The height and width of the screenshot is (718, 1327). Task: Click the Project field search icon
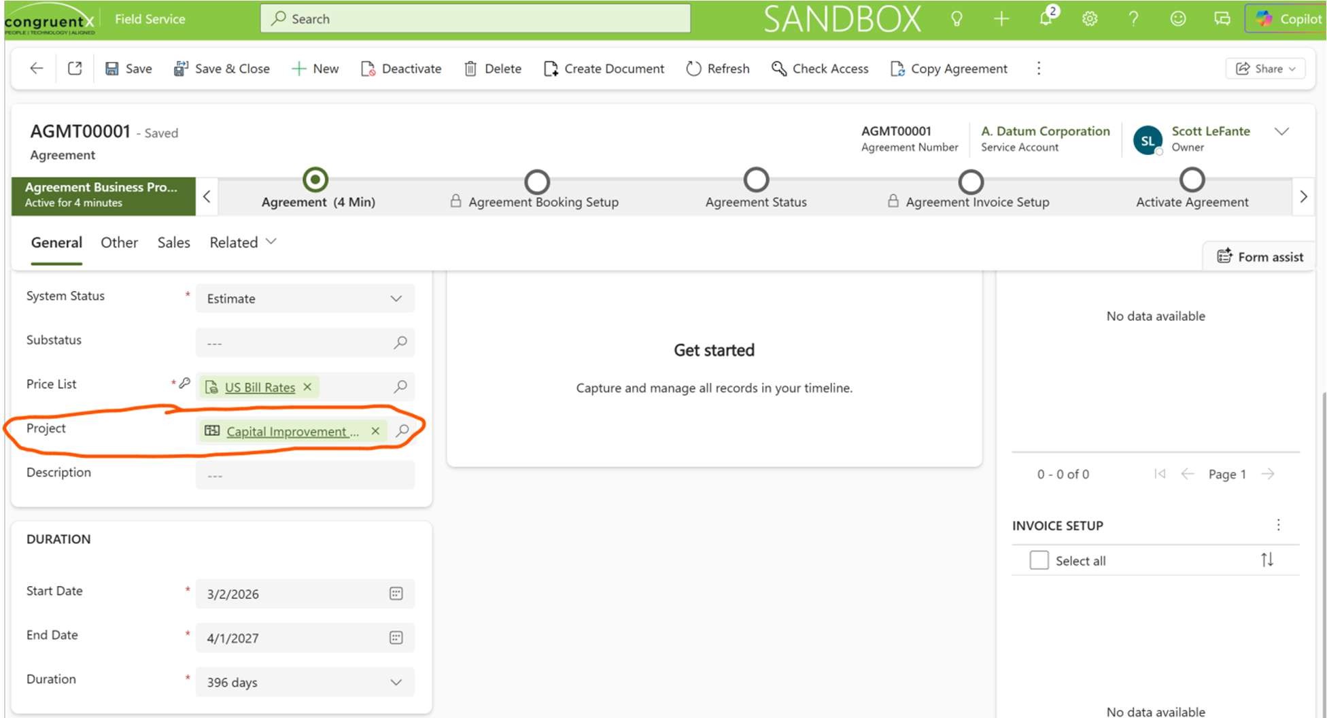(x=403, y=430)
